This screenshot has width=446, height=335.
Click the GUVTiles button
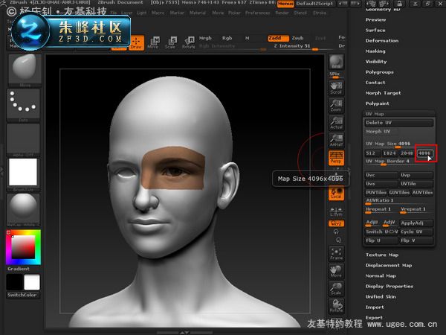399,193
